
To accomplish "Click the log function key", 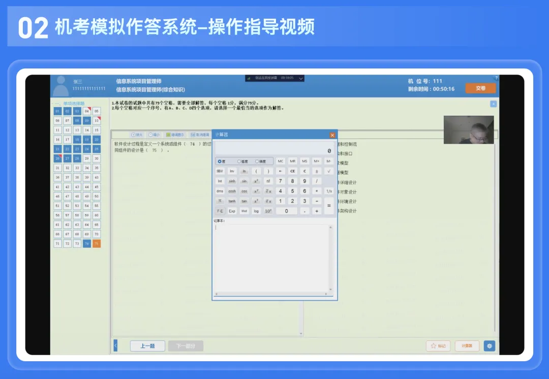I will pos(256,211).
